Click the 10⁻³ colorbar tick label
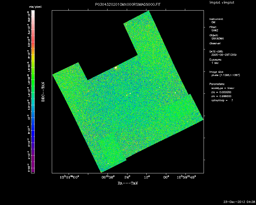Viewport: 256px width, 205px height. (29, 117)
